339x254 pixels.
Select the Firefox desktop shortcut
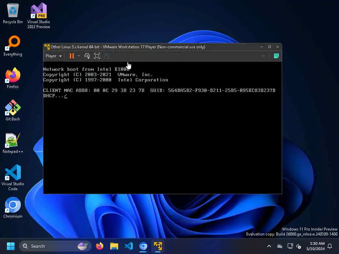[13, 78]
